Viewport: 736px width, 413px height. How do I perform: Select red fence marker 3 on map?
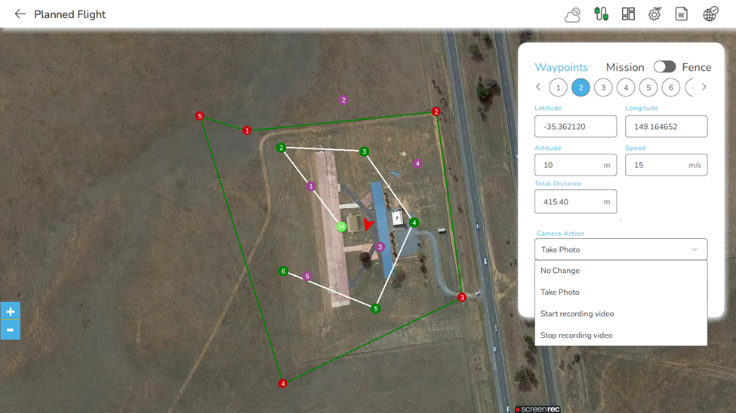pyautogui.click(x=462, y=297)
